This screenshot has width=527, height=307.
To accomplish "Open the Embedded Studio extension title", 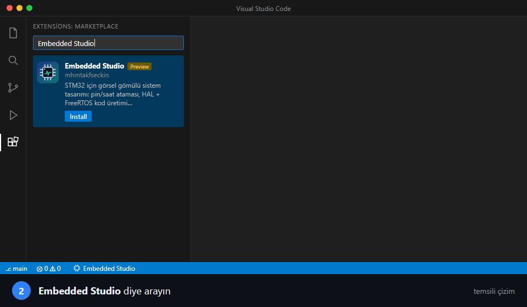I will pyautogui.click(x=94, y=66).
